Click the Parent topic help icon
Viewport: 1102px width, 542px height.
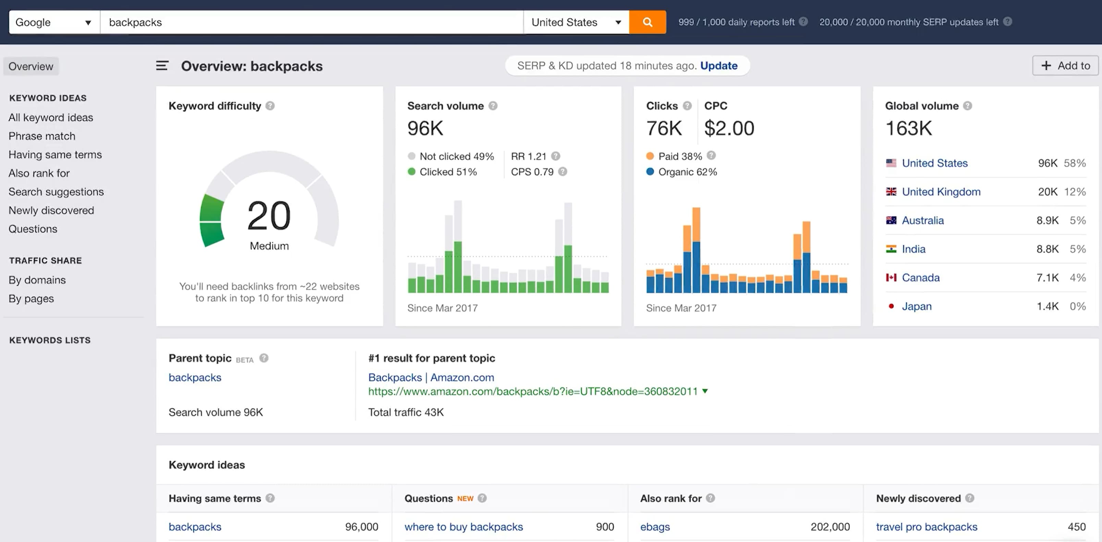(264, 358)
